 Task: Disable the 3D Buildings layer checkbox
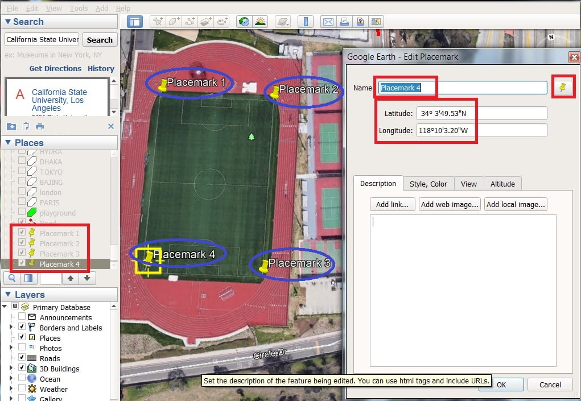pyautogui.click(x=22, y=367)
